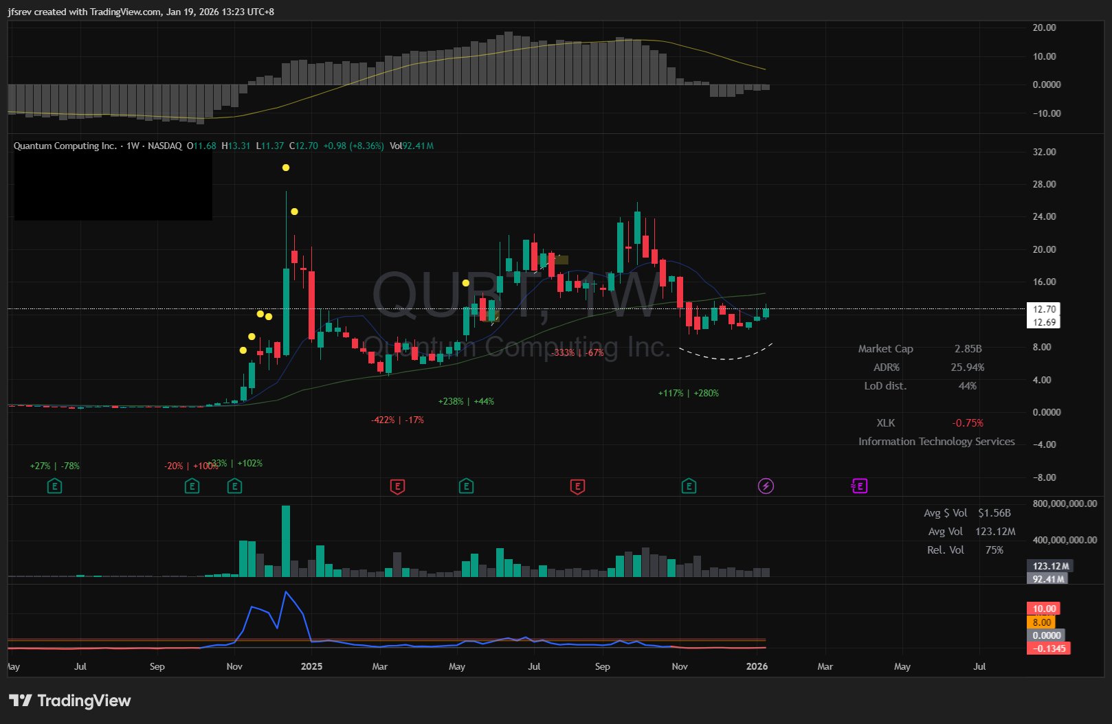The image size is (1112, 724).
Task: Click the XLK -0.75% reading
Action: click(968, 423)
